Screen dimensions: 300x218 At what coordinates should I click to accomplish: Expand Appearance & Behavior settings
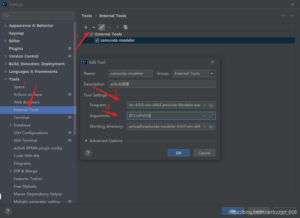pos(5,25)
